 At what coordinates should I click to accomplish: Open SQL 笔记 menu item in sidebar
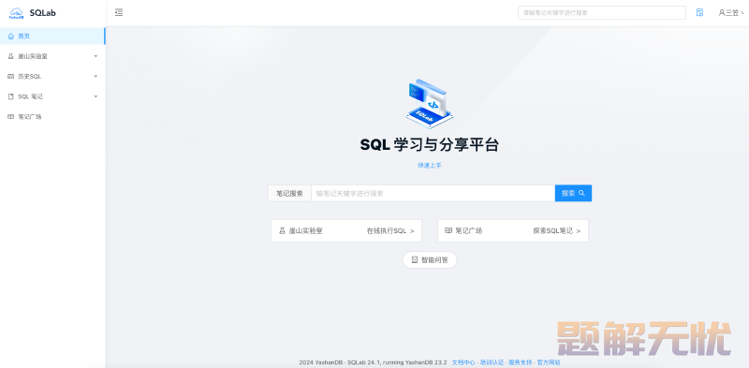tap(52, 96)
